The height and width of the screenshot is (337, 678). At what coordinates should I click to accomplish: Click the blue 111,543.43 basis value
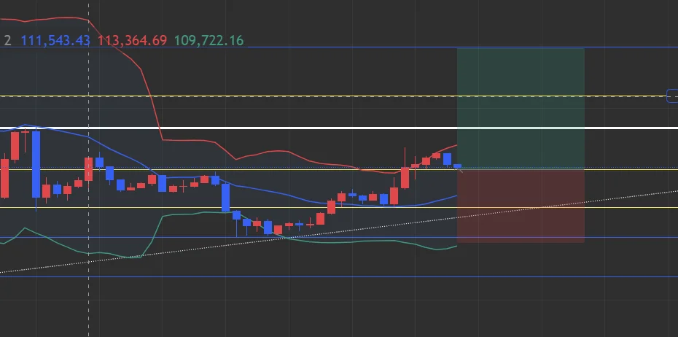click(x=55, y=41)
